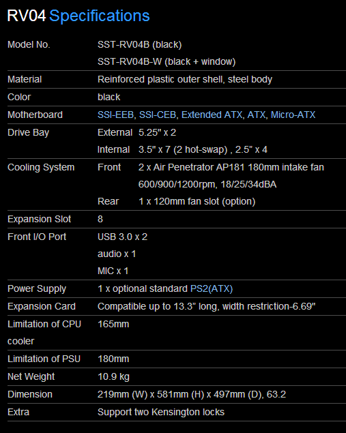The width and height of the screenshot is (346, 433).
Task: Click the Expansion Card compatibility text
Action: tap(206, 306)
